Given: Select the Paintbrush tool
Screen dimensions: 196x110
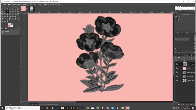Looking at the screenshot, I should 18,16.
